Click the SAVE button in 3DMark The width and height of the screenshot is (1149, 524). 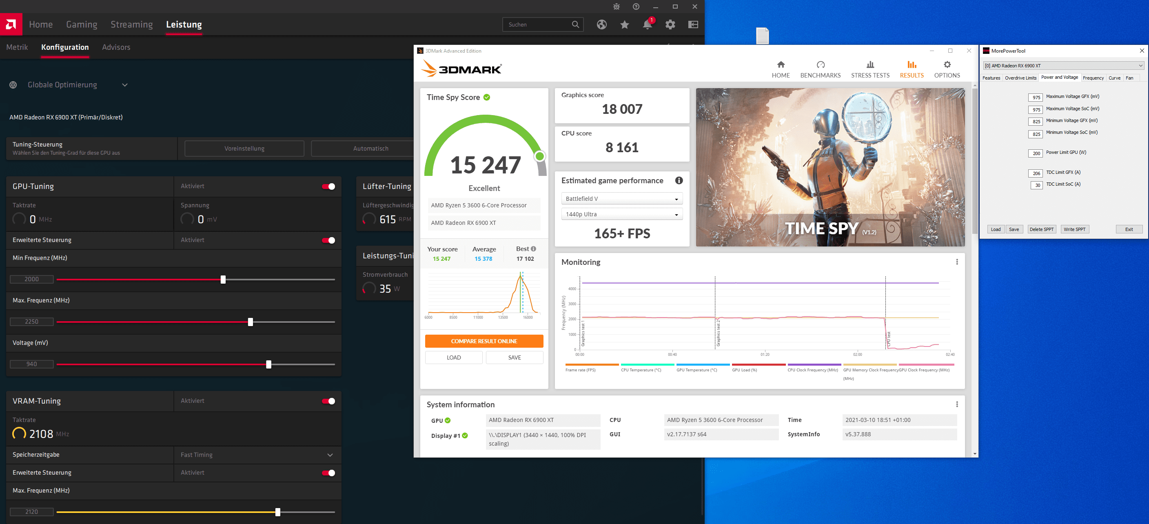[514, 357]
